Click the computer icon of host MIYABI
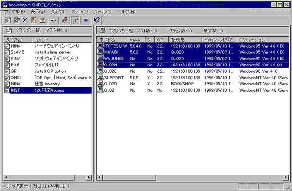292x191 pixels. 101,52
